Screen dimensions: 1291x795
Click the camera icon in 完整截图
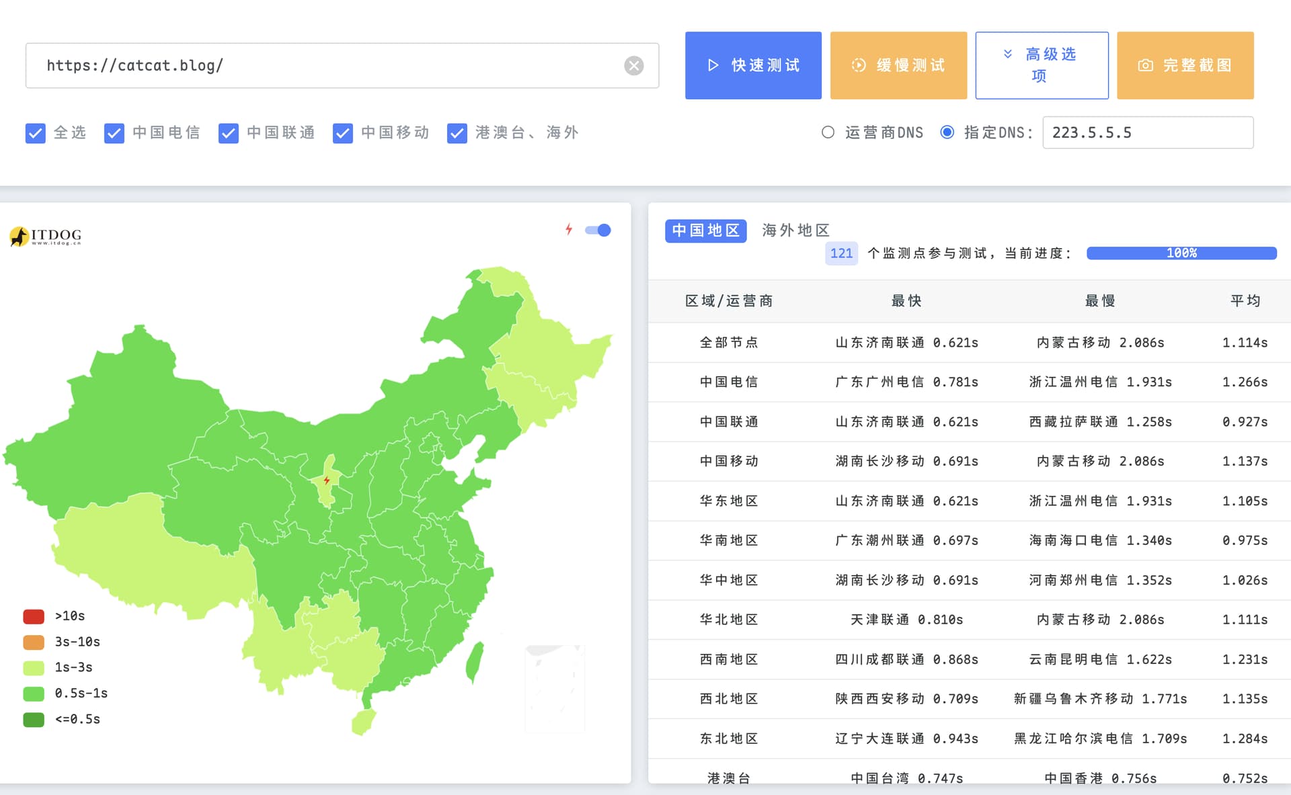1145,65
